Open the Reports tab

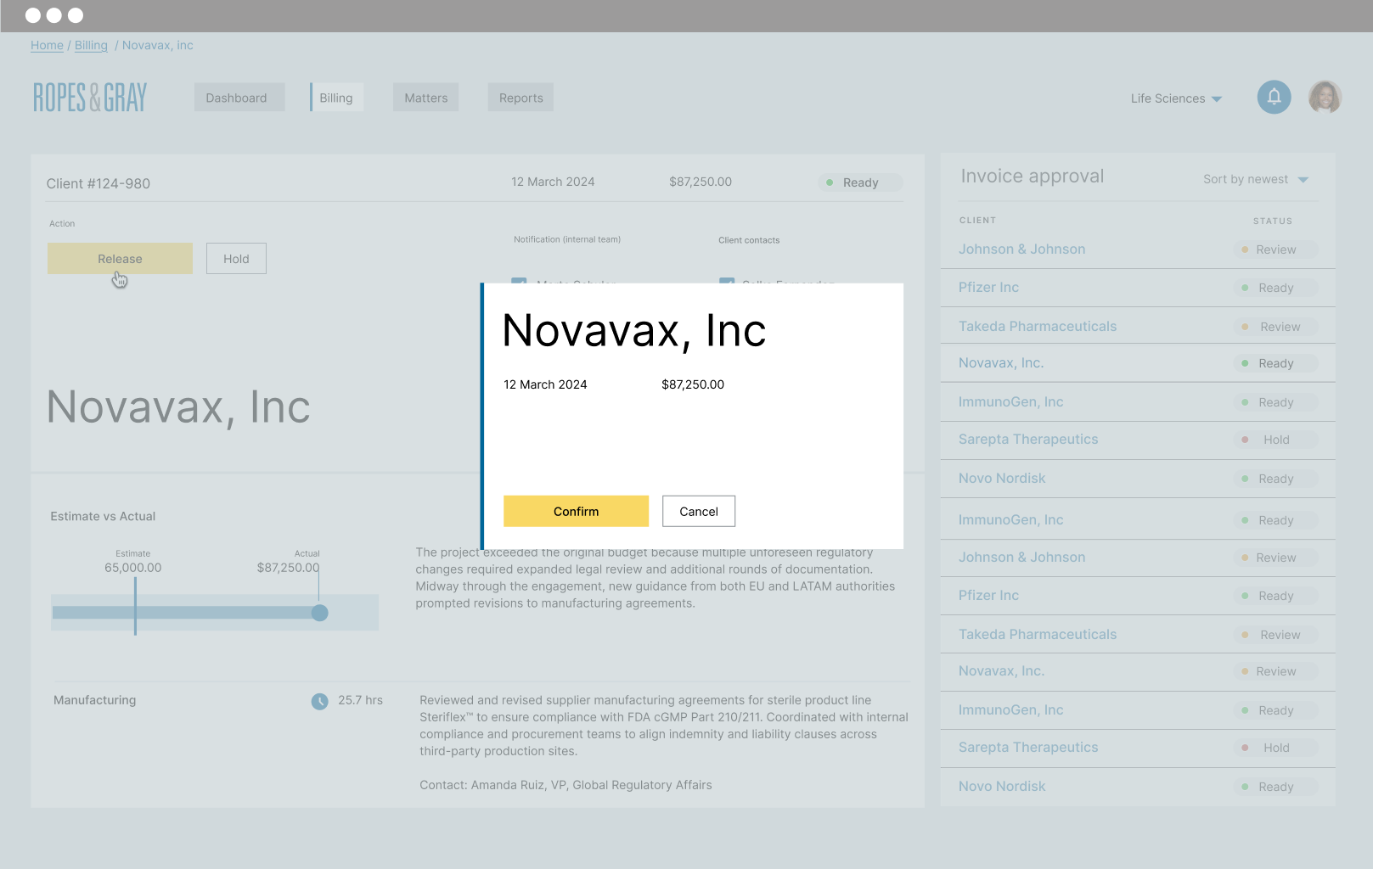[x=521, y=98]
